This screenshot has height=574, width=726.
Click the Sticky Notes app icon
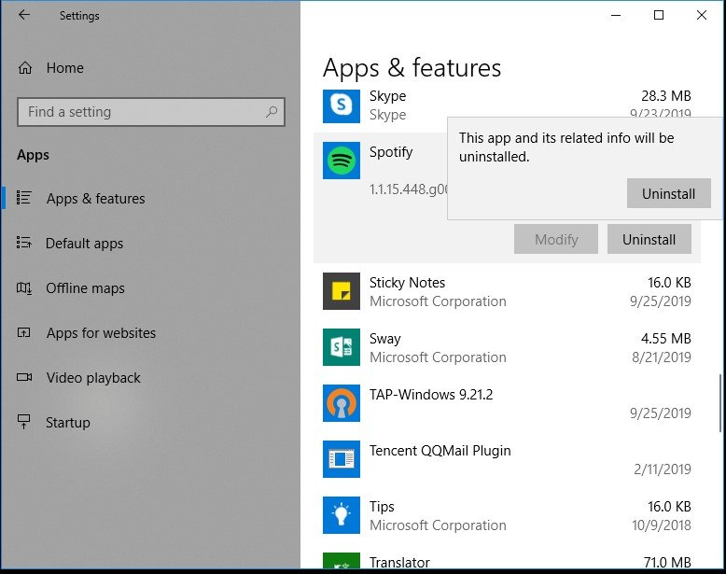(342, 291)
